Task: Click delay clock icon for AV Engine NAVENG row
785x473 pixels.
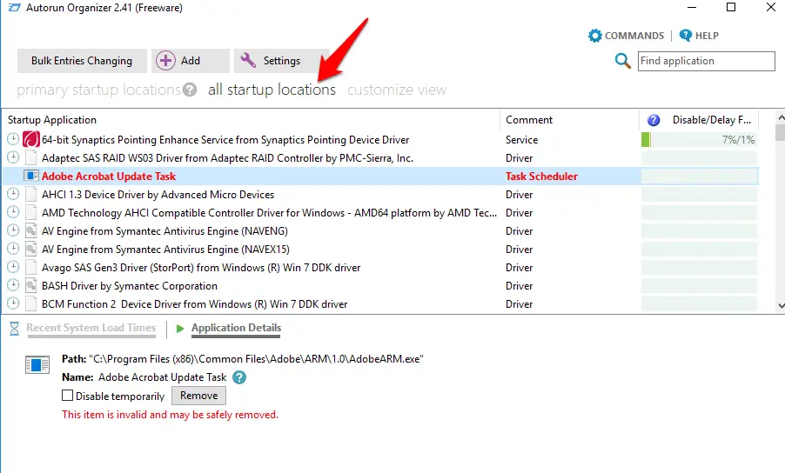Action: point(13,230)
